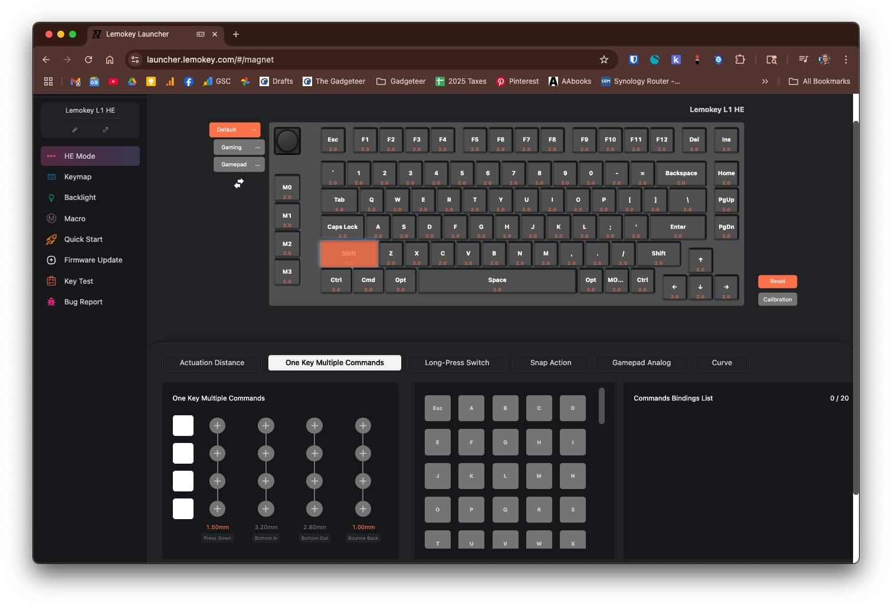Bookmark this page with the star icon
This screenshot has height=607, width=892.
pos(604,60)
